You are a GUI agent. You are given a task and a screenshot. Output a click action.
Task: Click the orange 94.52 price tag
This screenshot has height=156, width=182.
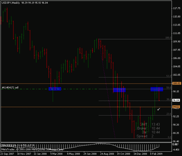pyautogui.click(x=176, y=107)
